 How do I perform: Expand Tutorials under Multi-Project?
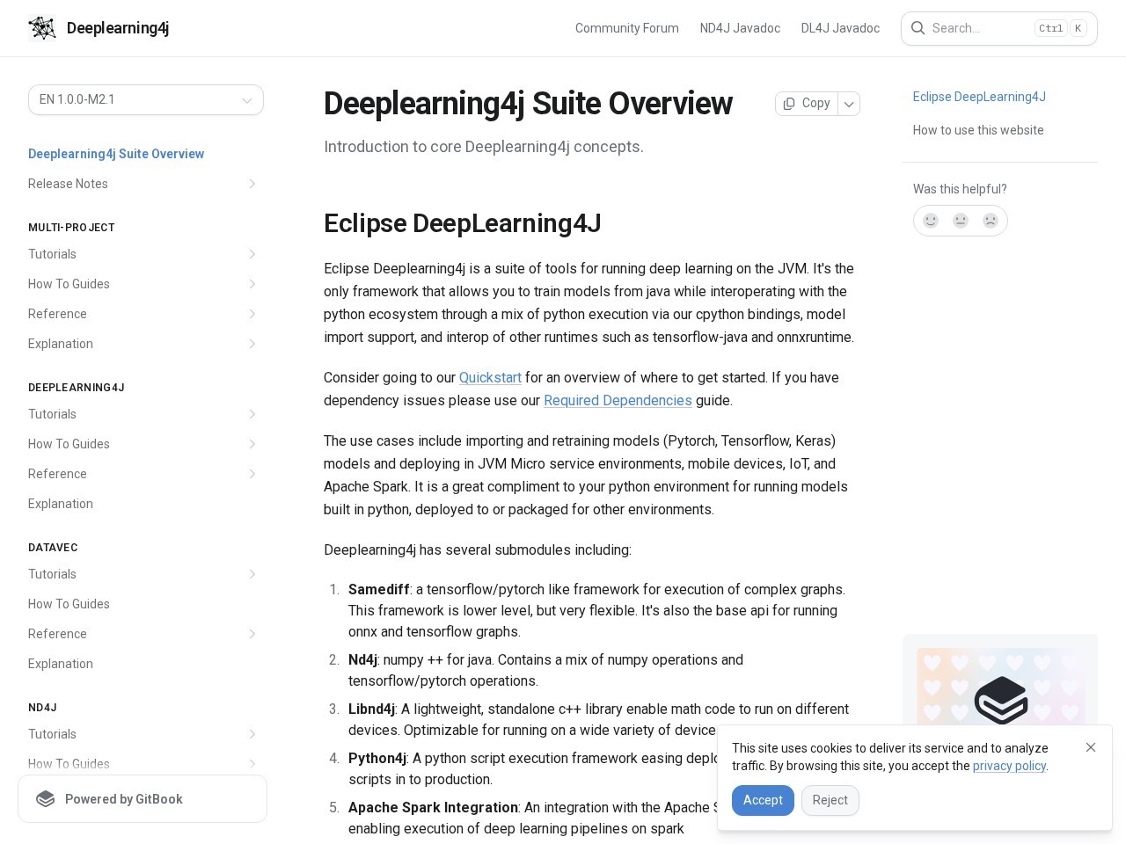(x=252, y=254)
